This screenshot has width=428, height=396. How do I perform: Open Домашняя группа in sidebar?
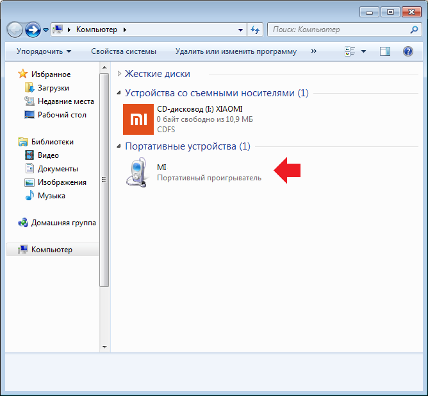[x=63, y=223]
